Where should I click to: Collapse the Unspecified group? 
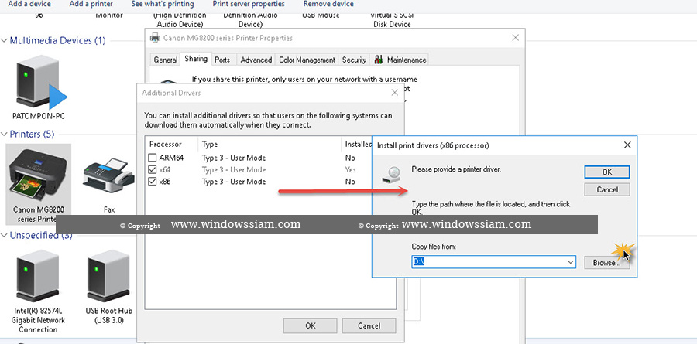(x=4, y=235)
